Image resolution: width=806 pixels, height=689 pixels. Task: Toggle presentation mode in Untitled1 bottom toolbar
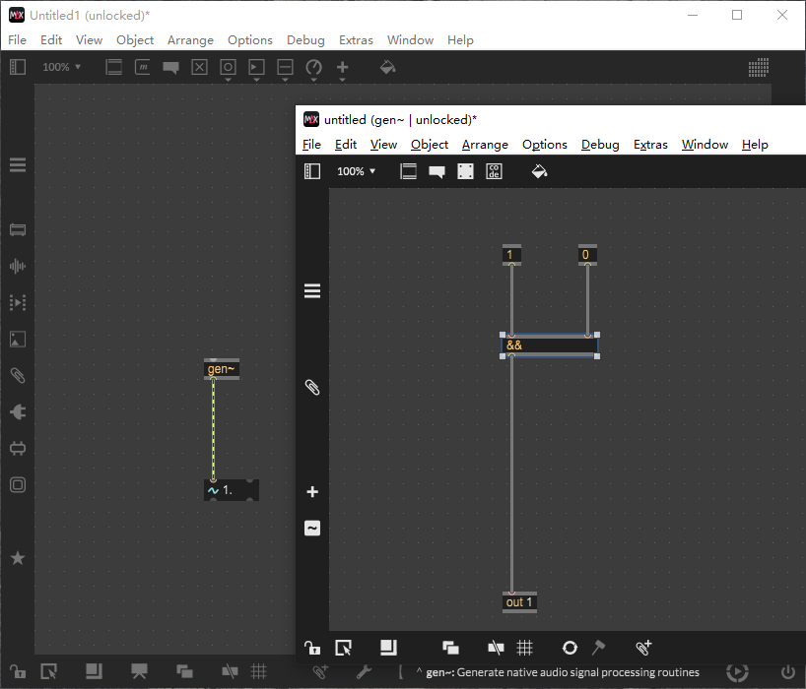pyautogui.click(x=139, y=671)
